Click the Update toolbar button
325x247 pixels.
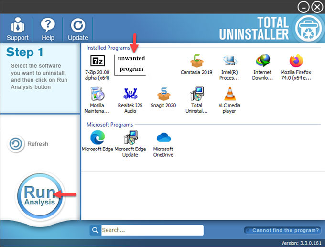coord(77,29)
